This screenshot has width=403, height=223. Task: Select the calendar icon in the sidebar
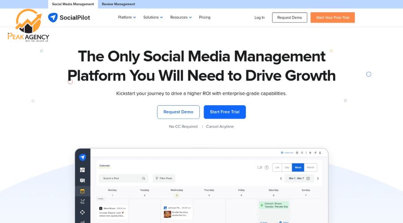[82, 191]
